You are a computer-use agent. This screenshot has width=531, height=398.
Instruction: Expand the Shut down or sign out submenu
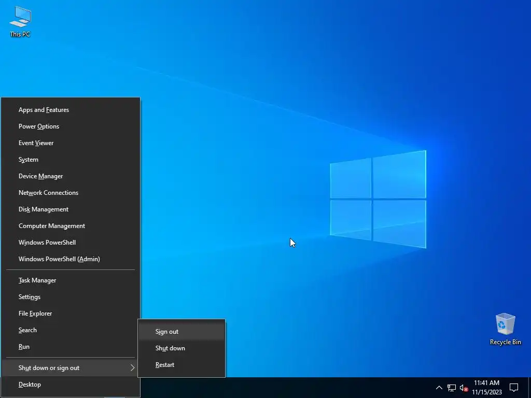[x=71, y=368]
